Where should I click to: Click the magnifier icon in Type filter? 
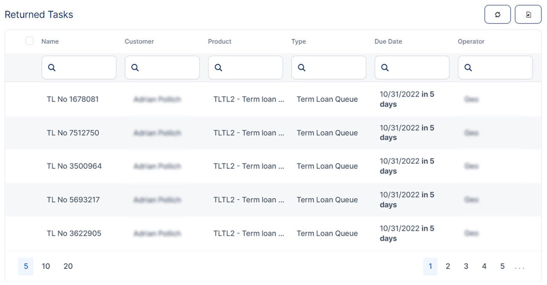[302, 67]
